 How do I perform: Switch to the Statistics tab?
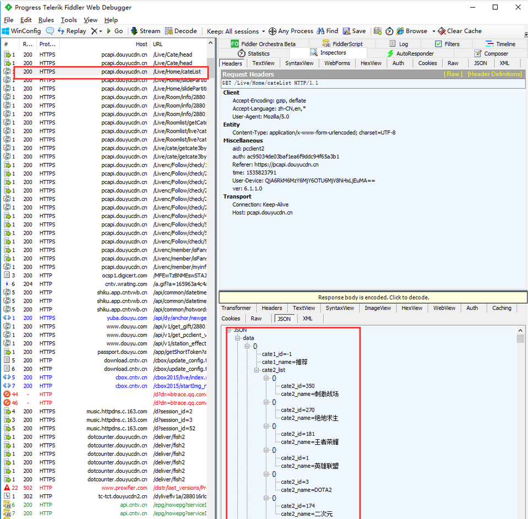pos(254,53)
